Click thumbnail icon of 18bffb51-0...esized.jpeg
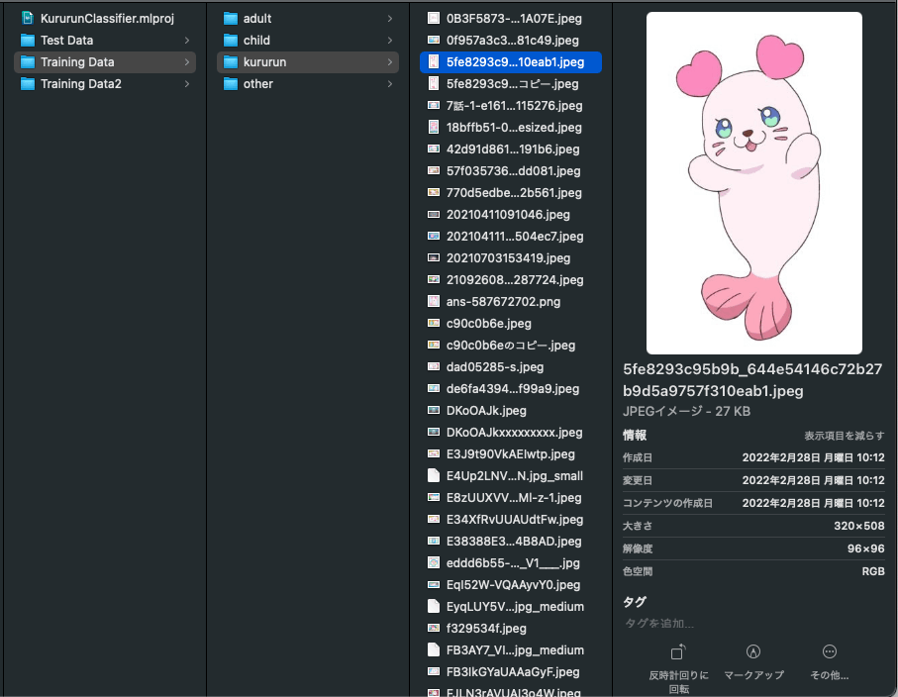This screenshot has width=898, height=697. click(434, 127)
